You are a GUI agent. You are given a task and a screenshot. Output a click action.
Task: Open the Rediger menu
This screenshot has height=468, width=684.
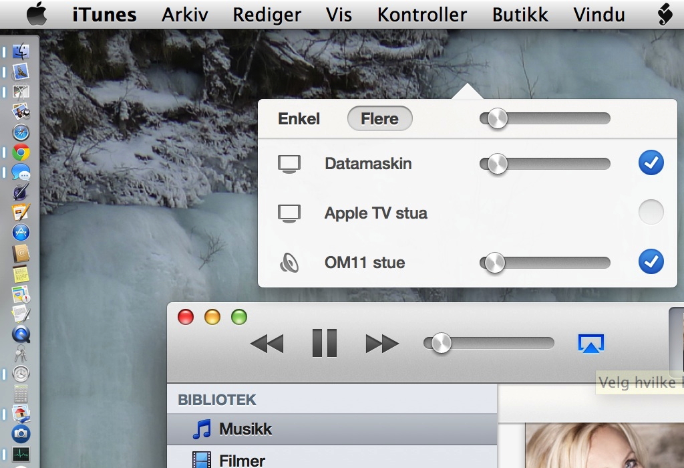267,15
